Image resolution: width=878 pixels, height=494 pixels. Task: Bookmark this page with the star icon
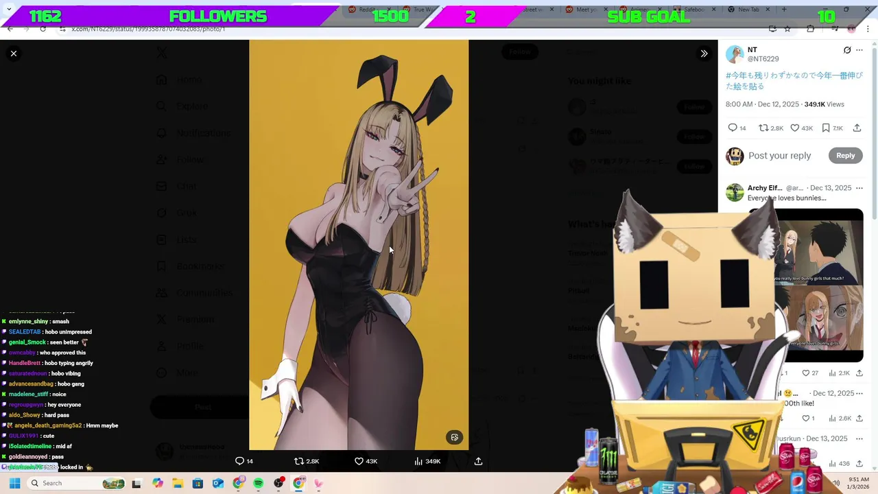[x=787, y=29]
